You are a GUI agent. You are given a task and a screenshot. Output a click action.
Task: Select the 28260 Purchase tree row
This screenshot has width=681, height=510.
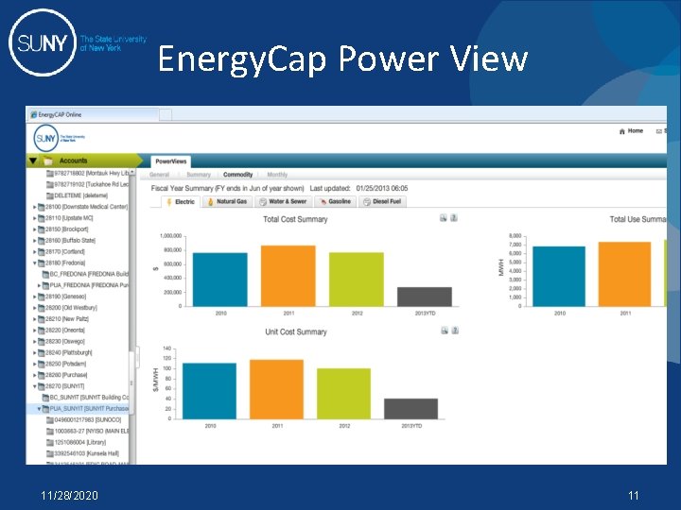[79, 376]
